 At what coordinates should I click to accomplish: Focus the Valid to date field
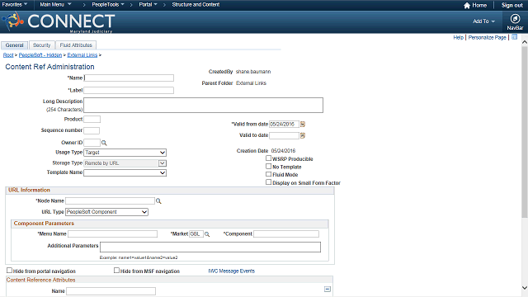(284, 135)
